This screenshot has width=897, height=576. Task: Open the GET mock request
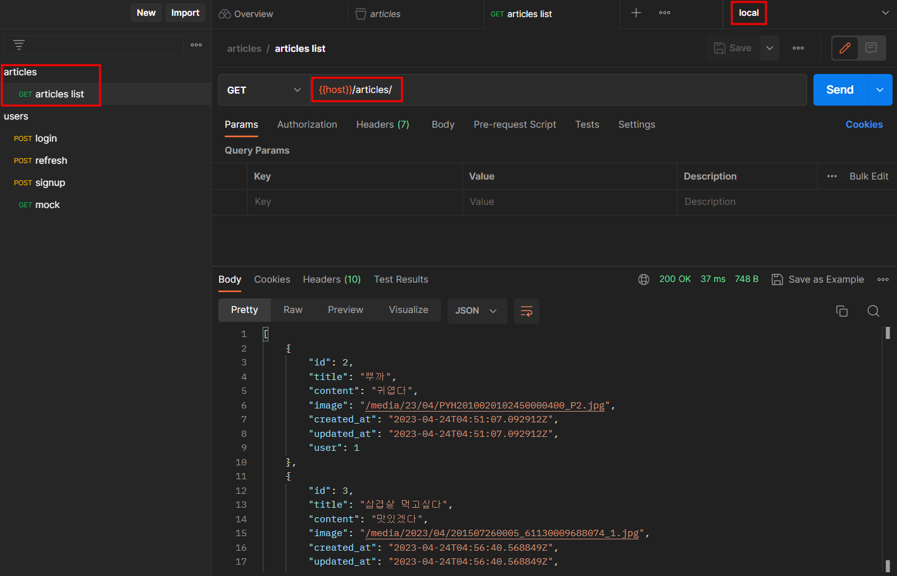point(106,205)
